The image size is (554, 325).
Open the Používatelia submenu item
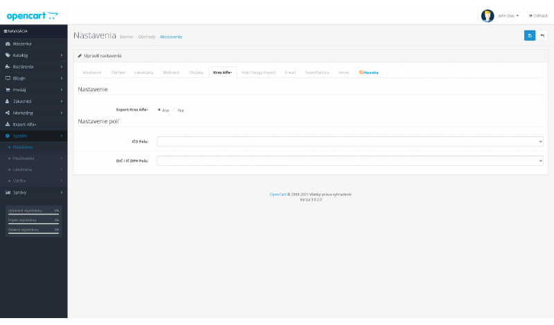[x=33, y=158]
